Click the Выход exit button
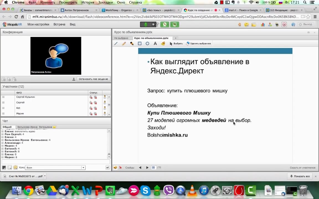 [x=306, y=24]
